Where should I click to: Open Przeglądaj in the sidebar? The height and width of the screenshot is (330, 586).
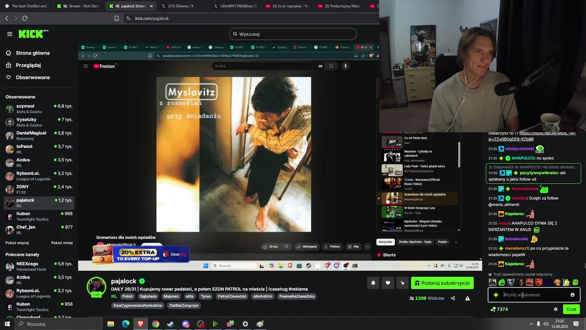pos(28,65)
